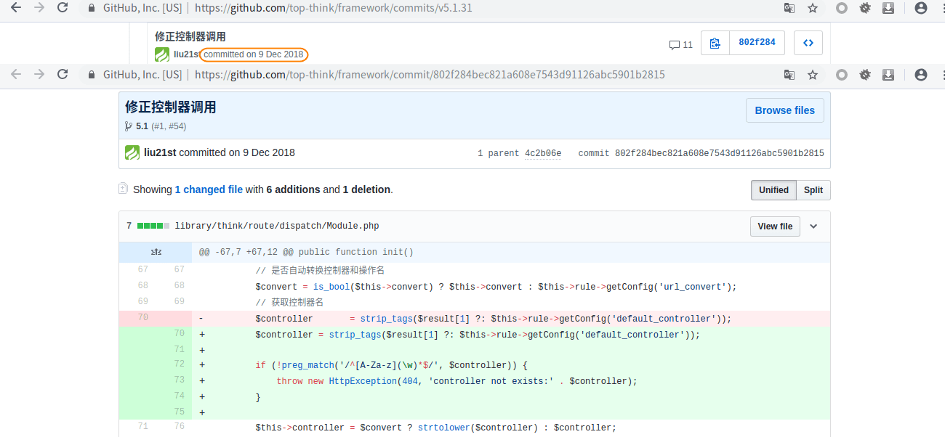
Task: Click file path library/think/route/dispatch/Module.php
Action: click(x=278, y=226)
